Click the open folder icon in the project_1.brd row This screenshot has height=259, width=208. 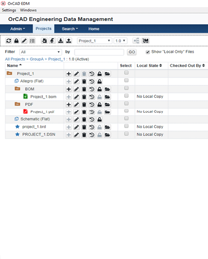[x=108, y=127]
